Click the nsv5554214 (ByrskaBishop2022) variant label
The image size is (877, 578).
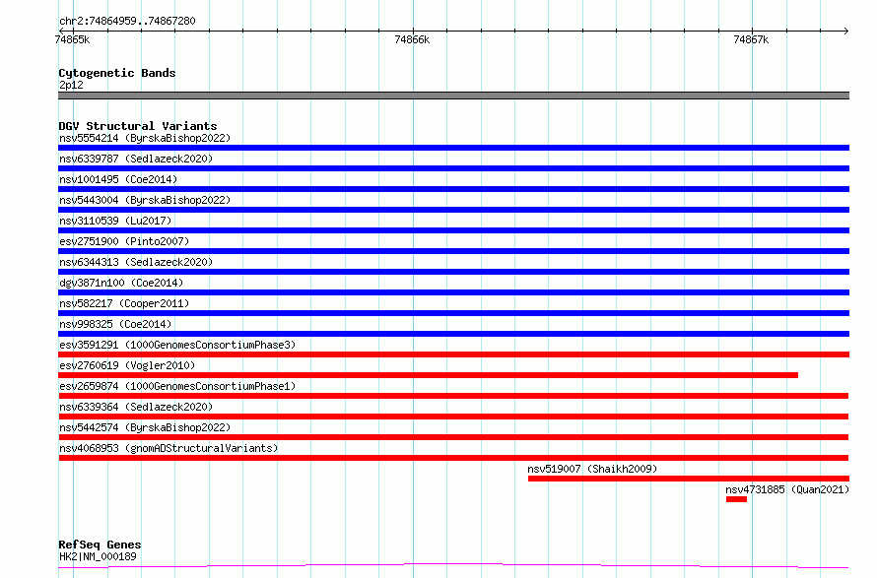(x=145, y=138)
